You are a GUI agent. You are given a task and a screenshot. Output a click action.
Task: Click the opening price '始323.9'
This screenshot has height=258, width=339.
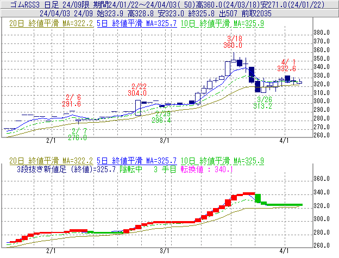tap(110, 14)
